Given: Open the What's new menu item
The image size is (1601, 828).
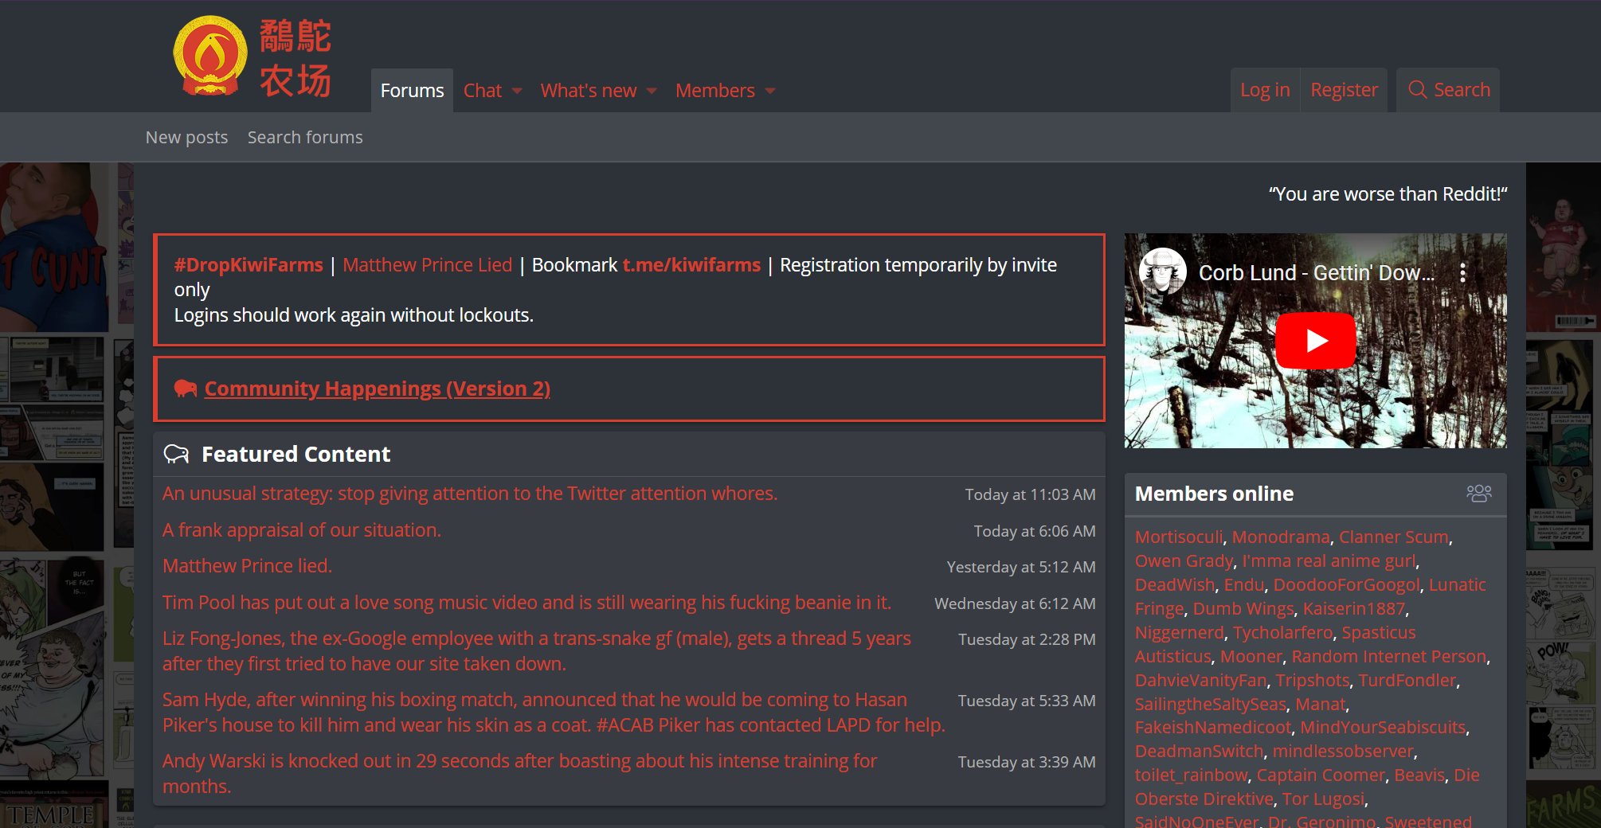Looking at the screenshot, I should click(589, 91).
